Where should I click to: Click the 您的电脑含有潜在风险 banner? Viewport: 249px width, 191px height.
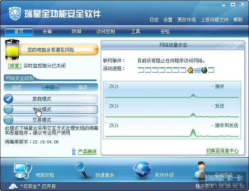(58, 50)
